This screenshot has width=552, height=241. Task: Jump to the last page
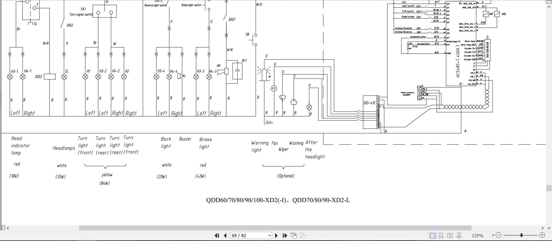(x=285, y=235)
